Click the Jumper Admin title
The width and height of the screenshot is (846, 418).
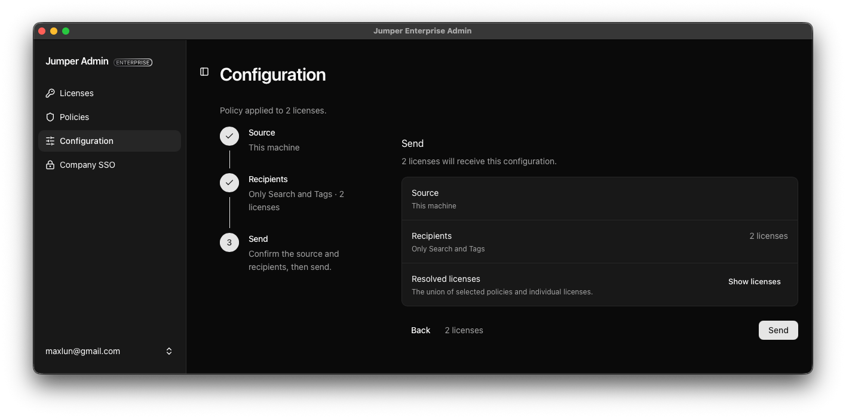pyautogui.click(x=77, y=62)
